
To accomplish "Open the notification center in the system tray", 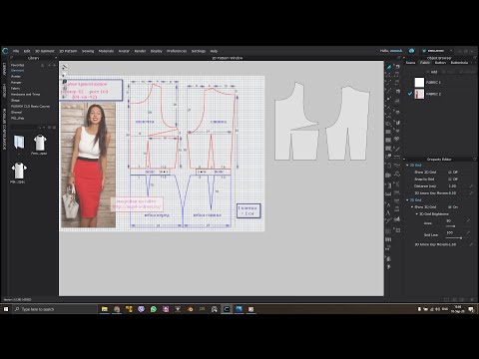I will (471, 309).
